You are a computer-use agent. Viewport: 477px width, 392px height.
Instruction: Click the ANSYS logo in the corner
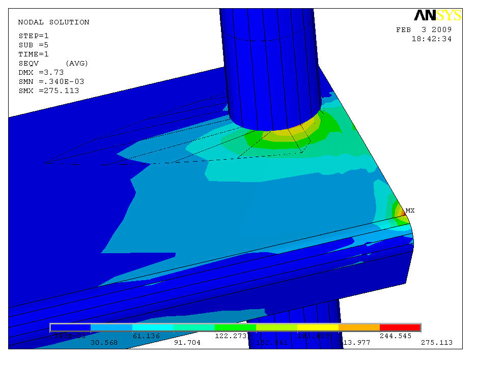(438, 16)
